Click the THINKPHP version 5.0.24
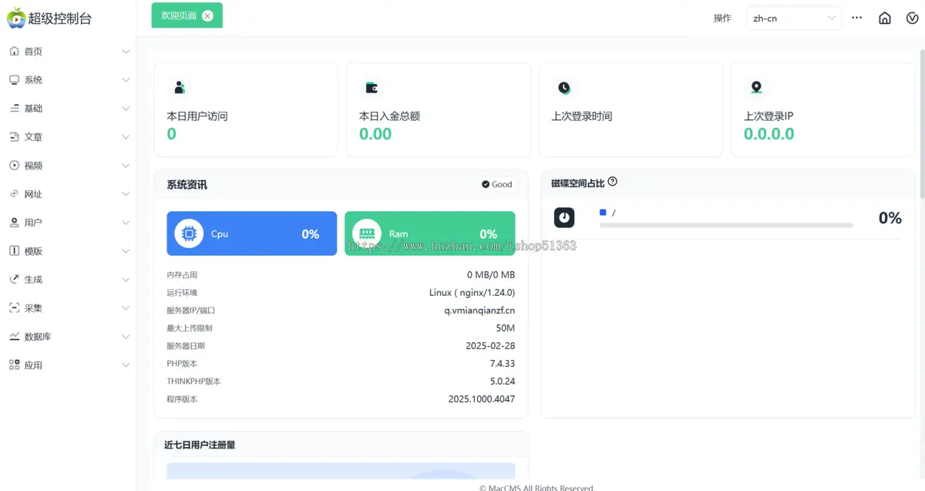This screenshot has width=925, height=491. click(503, 381)
